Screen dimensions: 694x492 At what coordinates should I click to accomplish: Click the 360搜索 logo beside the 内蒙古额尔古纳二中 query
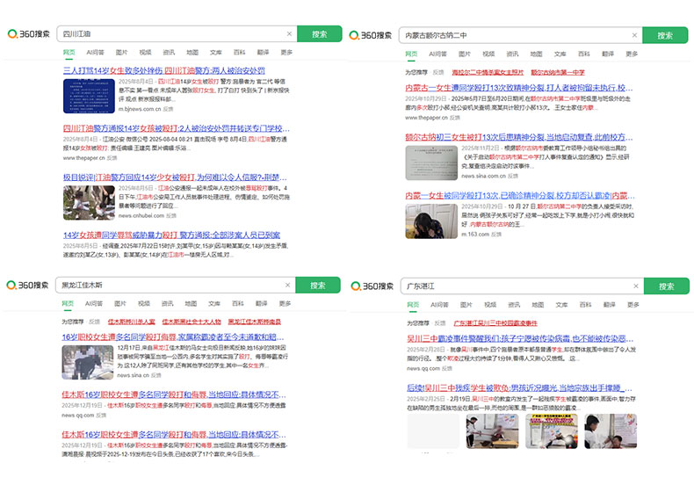pyautogui.click(x=371, y=35)
